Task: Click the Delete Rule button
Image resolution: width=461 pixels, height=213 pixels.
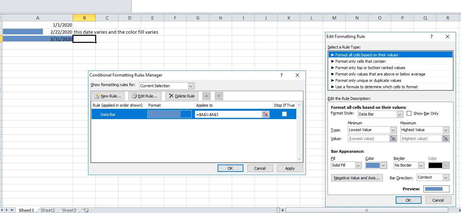Action: coord(182,96)
